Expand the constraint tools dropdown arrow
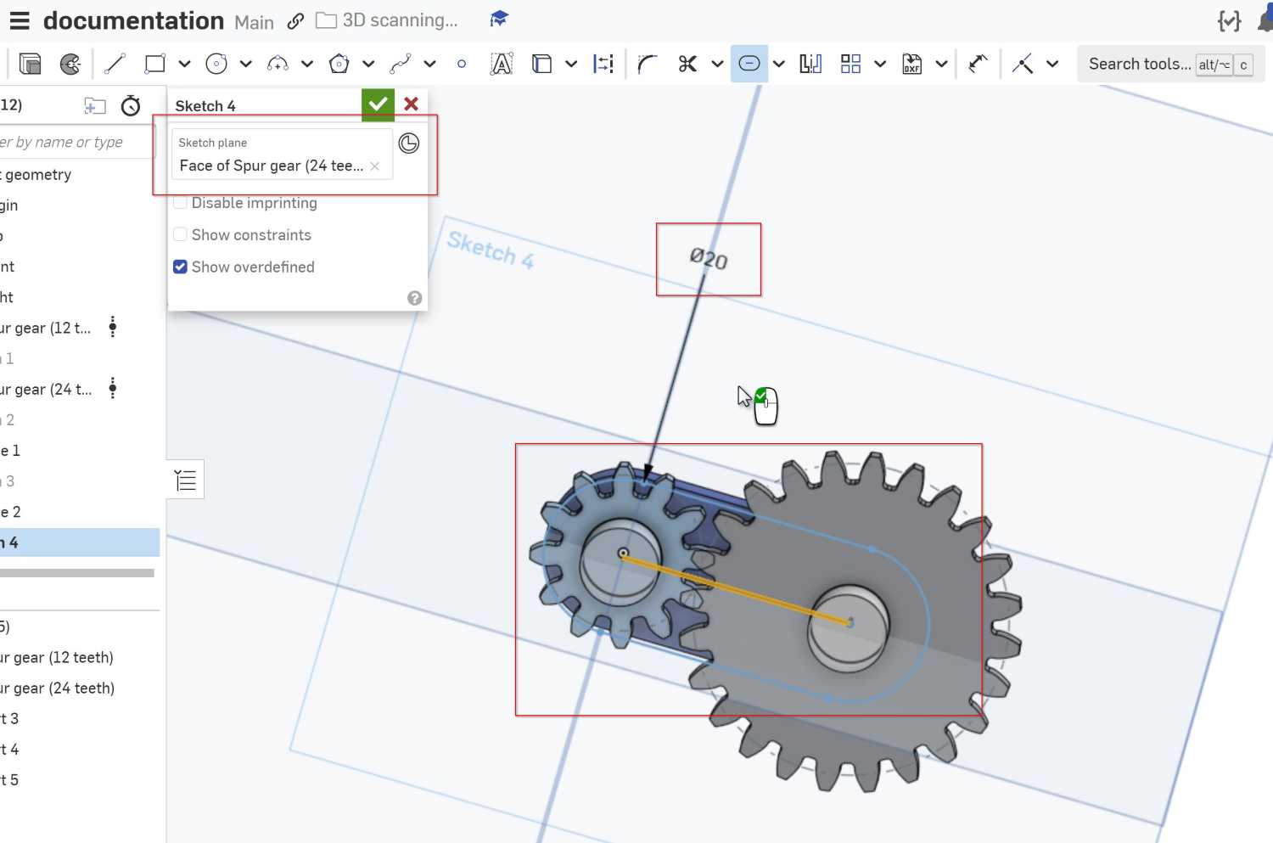 (x=1052, y=64)
